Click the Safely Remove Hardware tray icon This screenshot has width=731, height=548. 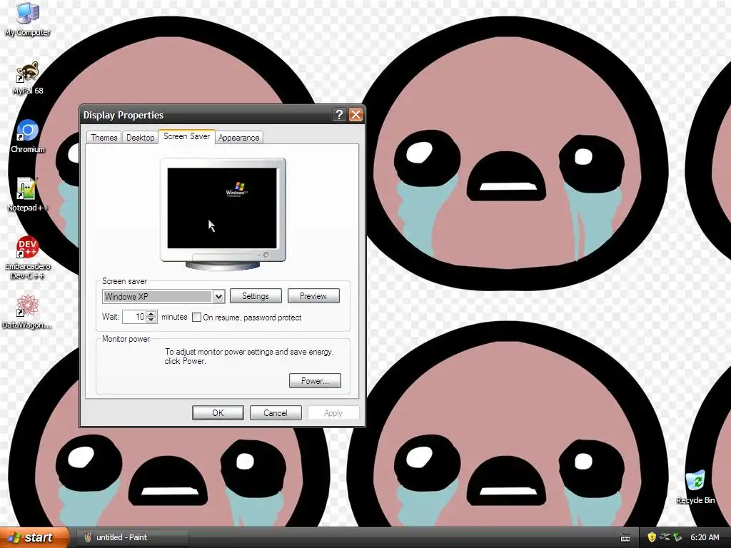tap(665, 537)
